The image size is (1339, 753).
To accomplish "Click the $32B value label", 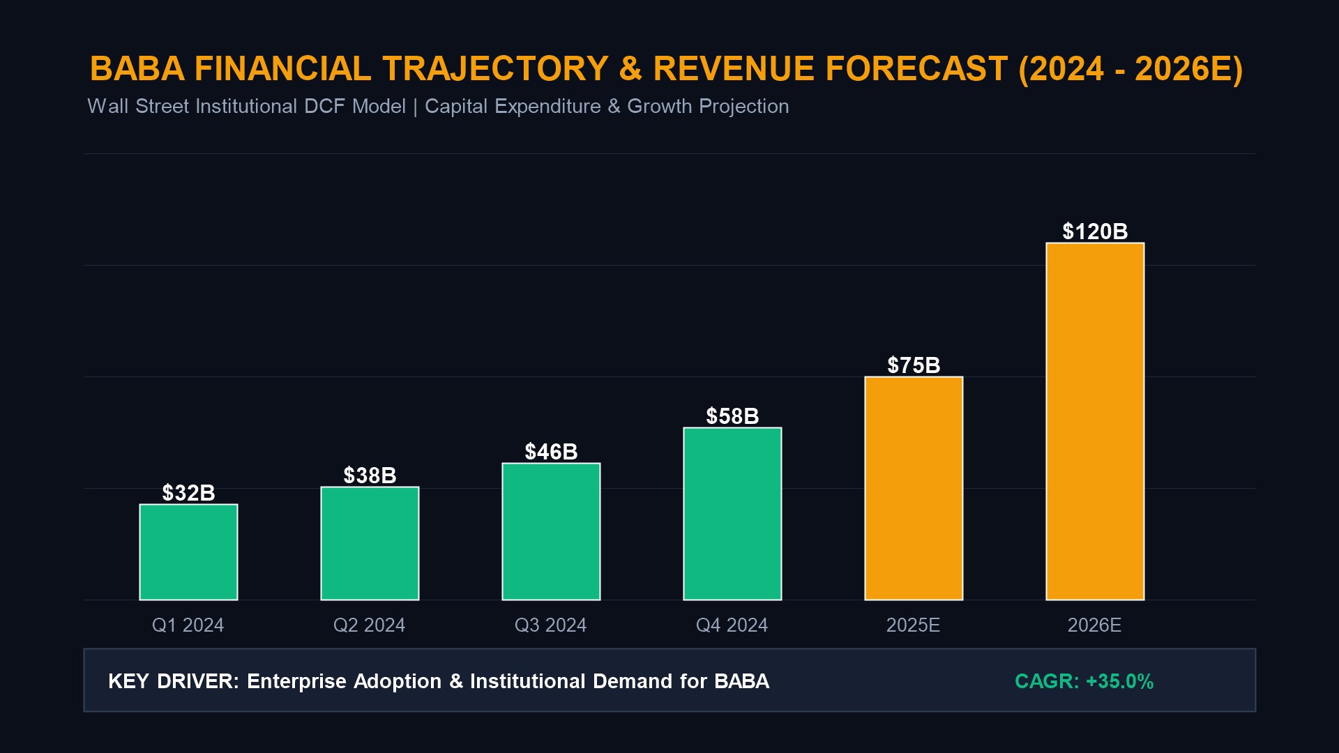I will click(x=188, y=492).
